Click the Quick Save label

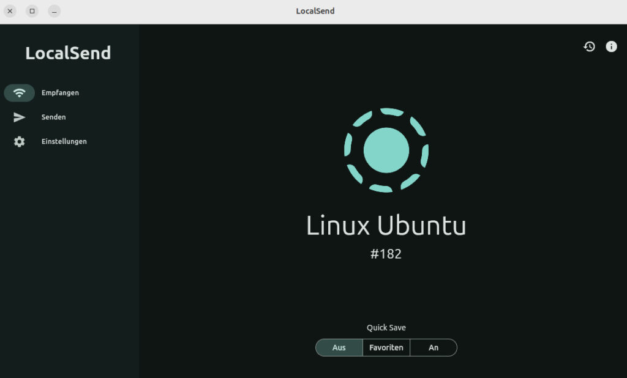tap(386, 328)
